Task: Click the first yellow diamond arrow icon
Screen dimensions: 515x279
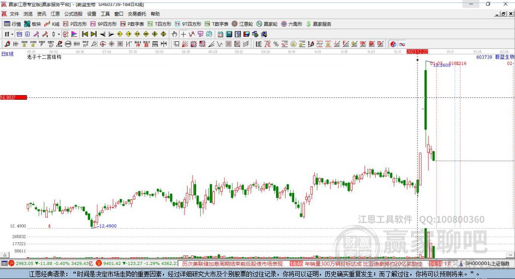Action: coord(120,34)
